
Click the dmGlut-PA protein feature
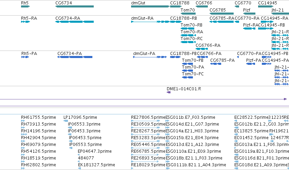pyautogui.click(x=150, y=57)
